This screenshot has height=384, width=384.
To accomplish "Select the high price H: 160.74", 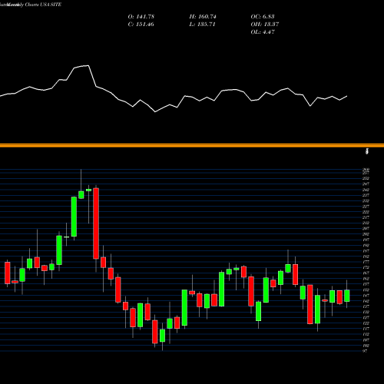I will coord(203,17).
